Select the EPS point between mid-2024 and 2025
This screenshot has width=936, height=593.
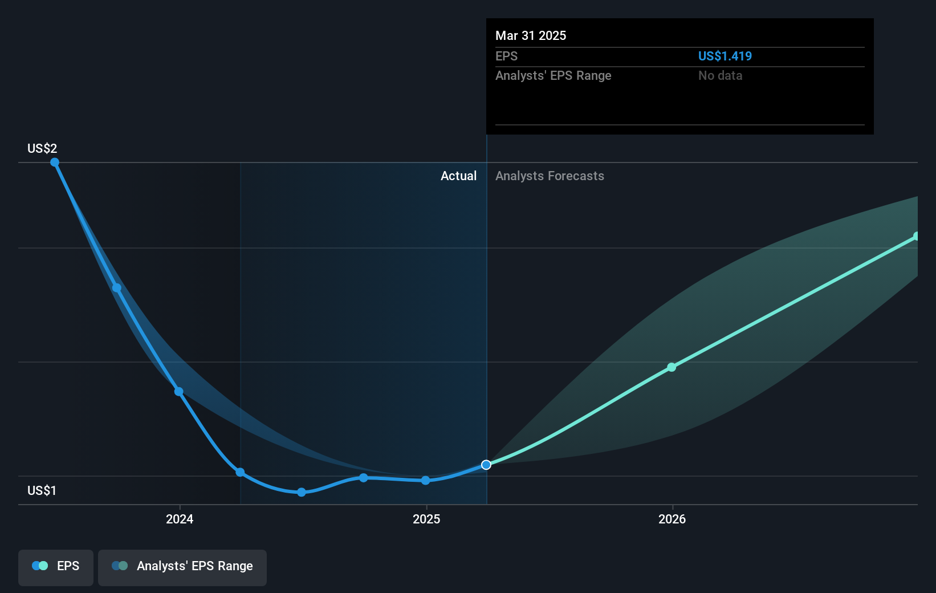[364, 478]
